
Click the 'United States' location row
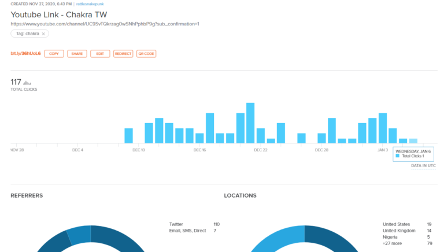[x=407, y=224]
